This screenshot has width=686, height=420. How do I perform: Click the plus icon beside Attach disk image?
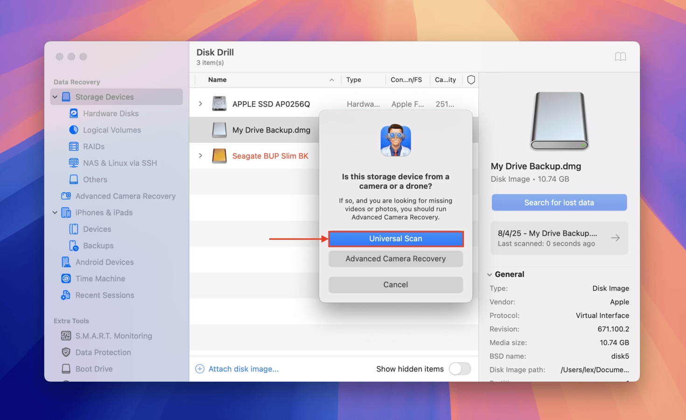(x=200, y=369)
